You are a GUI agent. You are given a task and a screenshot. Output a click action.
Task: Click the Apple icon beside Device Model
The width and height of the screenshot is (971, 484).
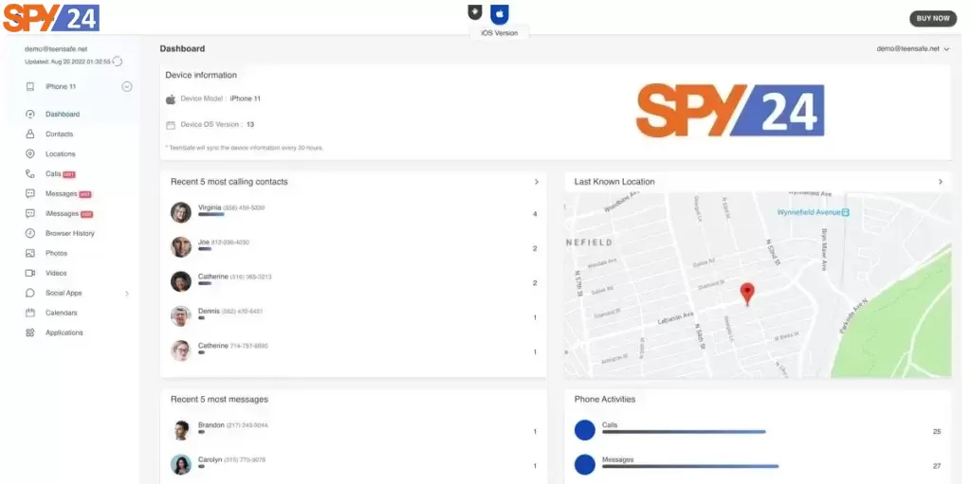tap(171, 99)
